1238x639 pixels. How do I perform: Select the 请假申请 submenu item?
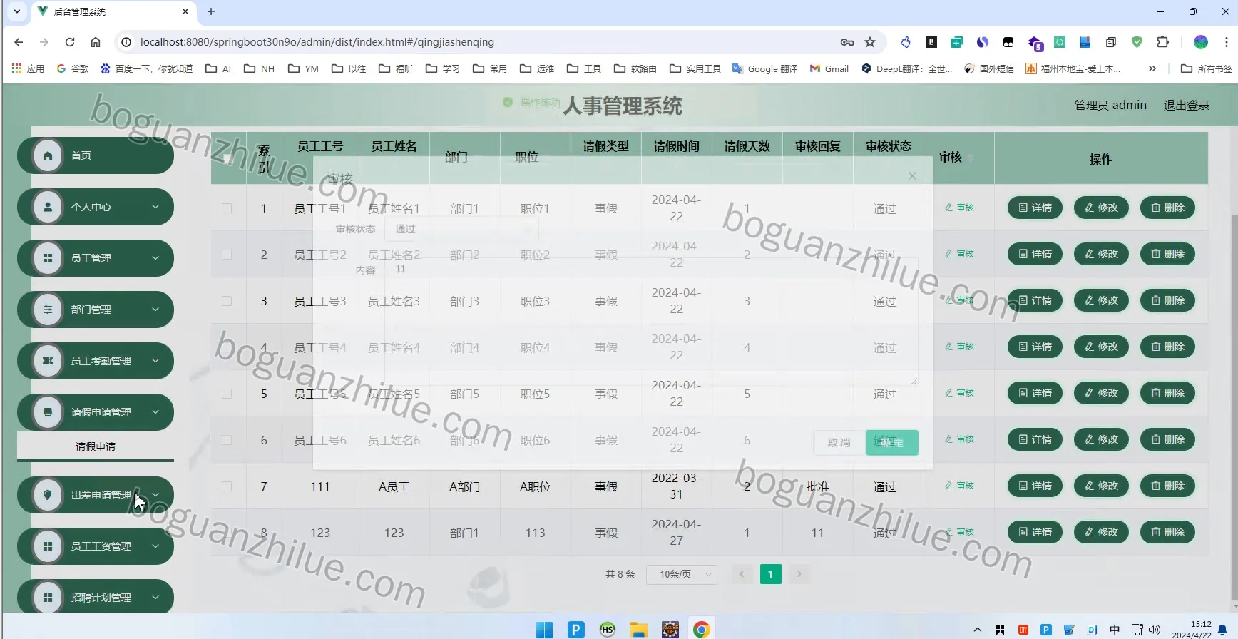[96, 446]
